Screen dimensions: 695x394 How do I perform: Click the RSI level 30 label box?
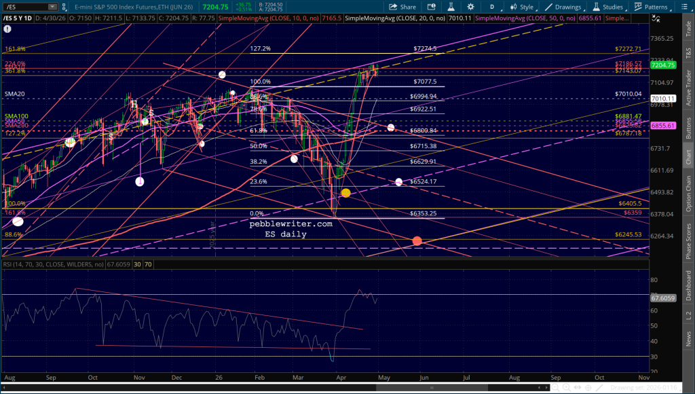click(137, 264)
